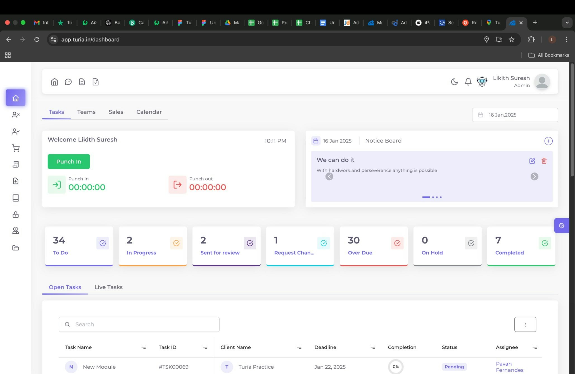Switch to the Calendar tab

point(149,112)
